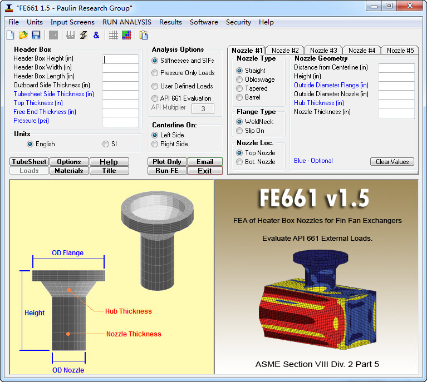Image resolution: width=427 pixels, height=382 pixels.
Task: Open the Results menu
Action: [170, 22]
